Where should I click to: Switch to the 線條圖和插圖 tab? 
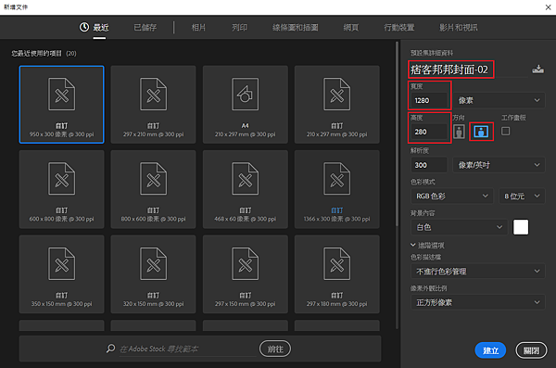(x=296, y=27)
